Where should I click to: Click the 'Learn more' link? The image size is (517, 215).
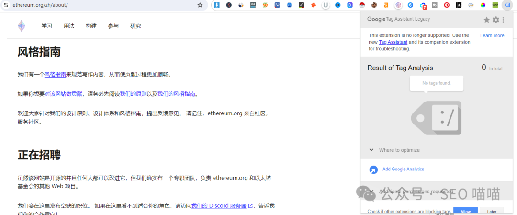pos(492,35)
